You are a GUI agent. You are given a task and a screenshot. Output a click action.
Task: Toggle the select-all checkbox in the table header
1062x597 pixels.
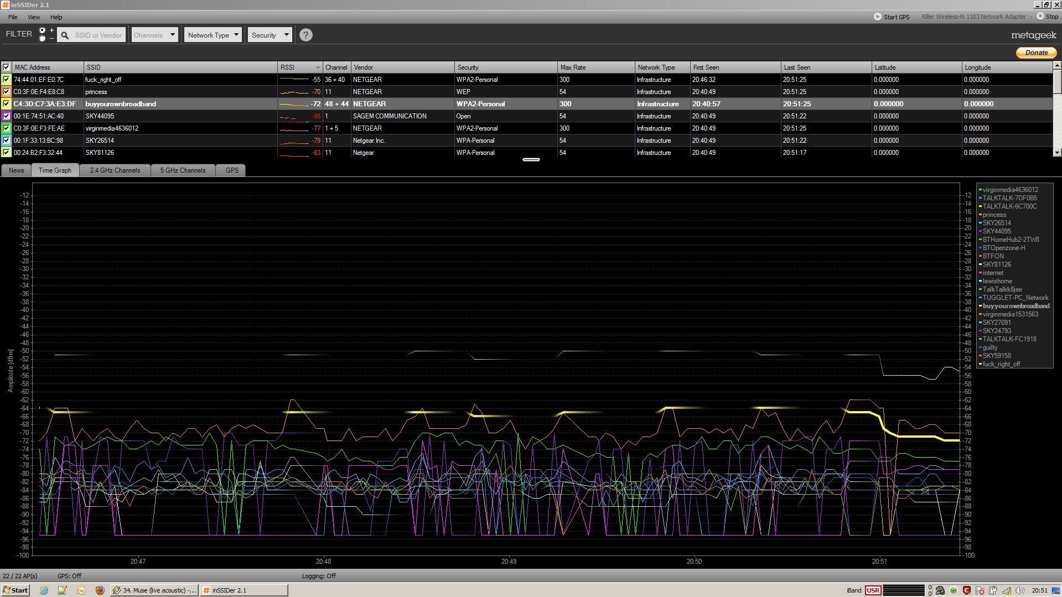tap(7, 68)
